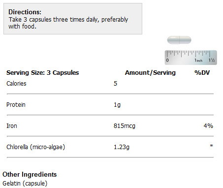Click the Amount/Serving column header

tap(150, 72)
